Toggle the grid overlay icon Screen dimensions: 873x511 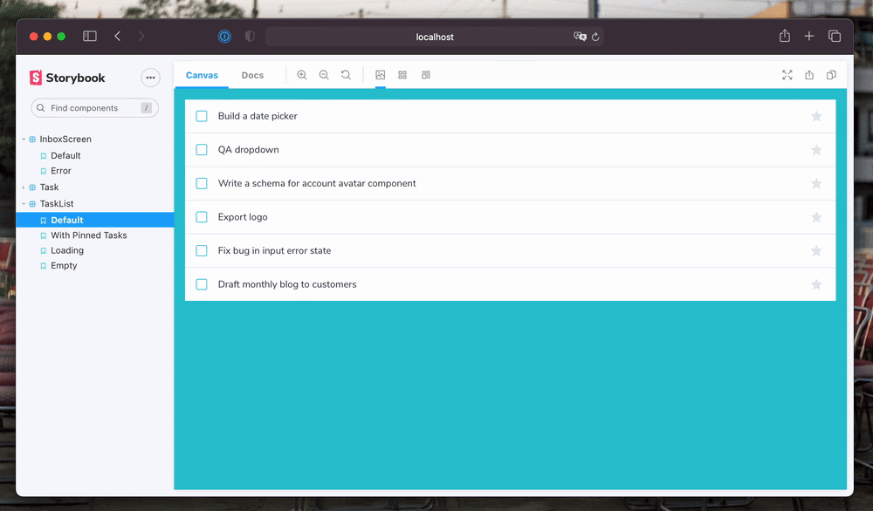click(402, 75)
